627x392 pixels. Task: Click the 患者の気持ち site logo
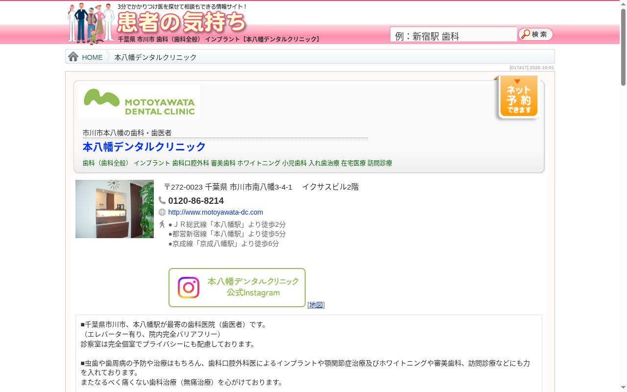coord(182,22)
